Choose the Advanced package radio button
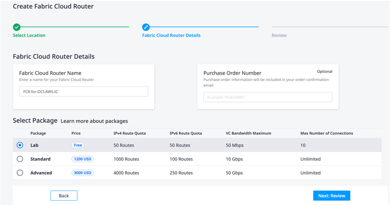The height and width of the screenshot is (205, 390). 20,173
